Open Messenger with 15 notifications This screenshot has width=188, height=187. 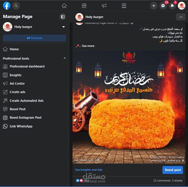coord(163,6)
